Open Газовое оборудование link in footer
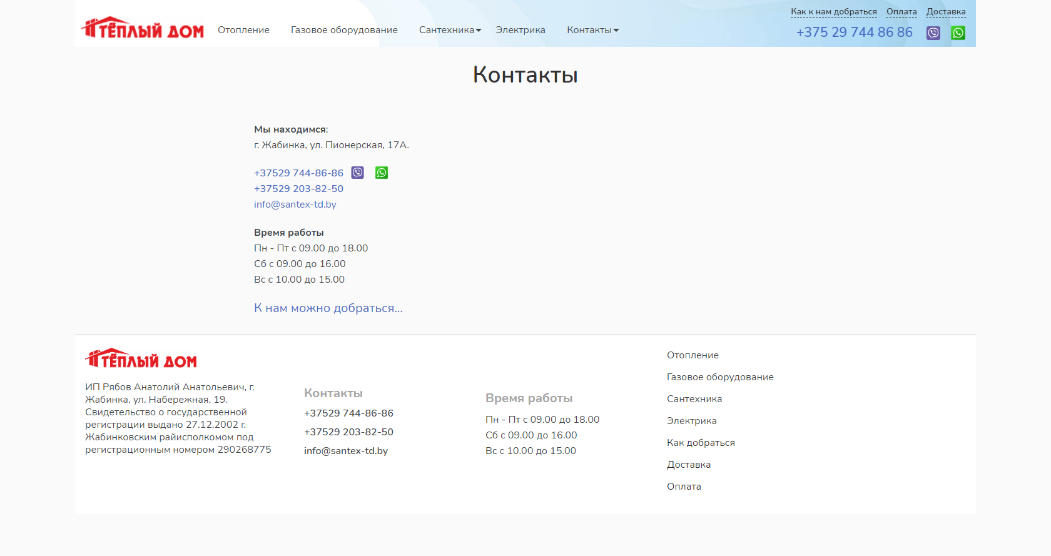Viewport: 1051px width, 556px height. [x=720, y=377]
